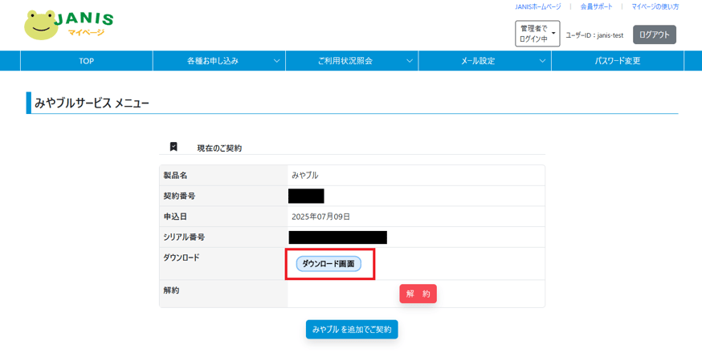This screenshot has height=361, width=702.
Task: Open the JANISホームページ link
Action: (537, 6)
